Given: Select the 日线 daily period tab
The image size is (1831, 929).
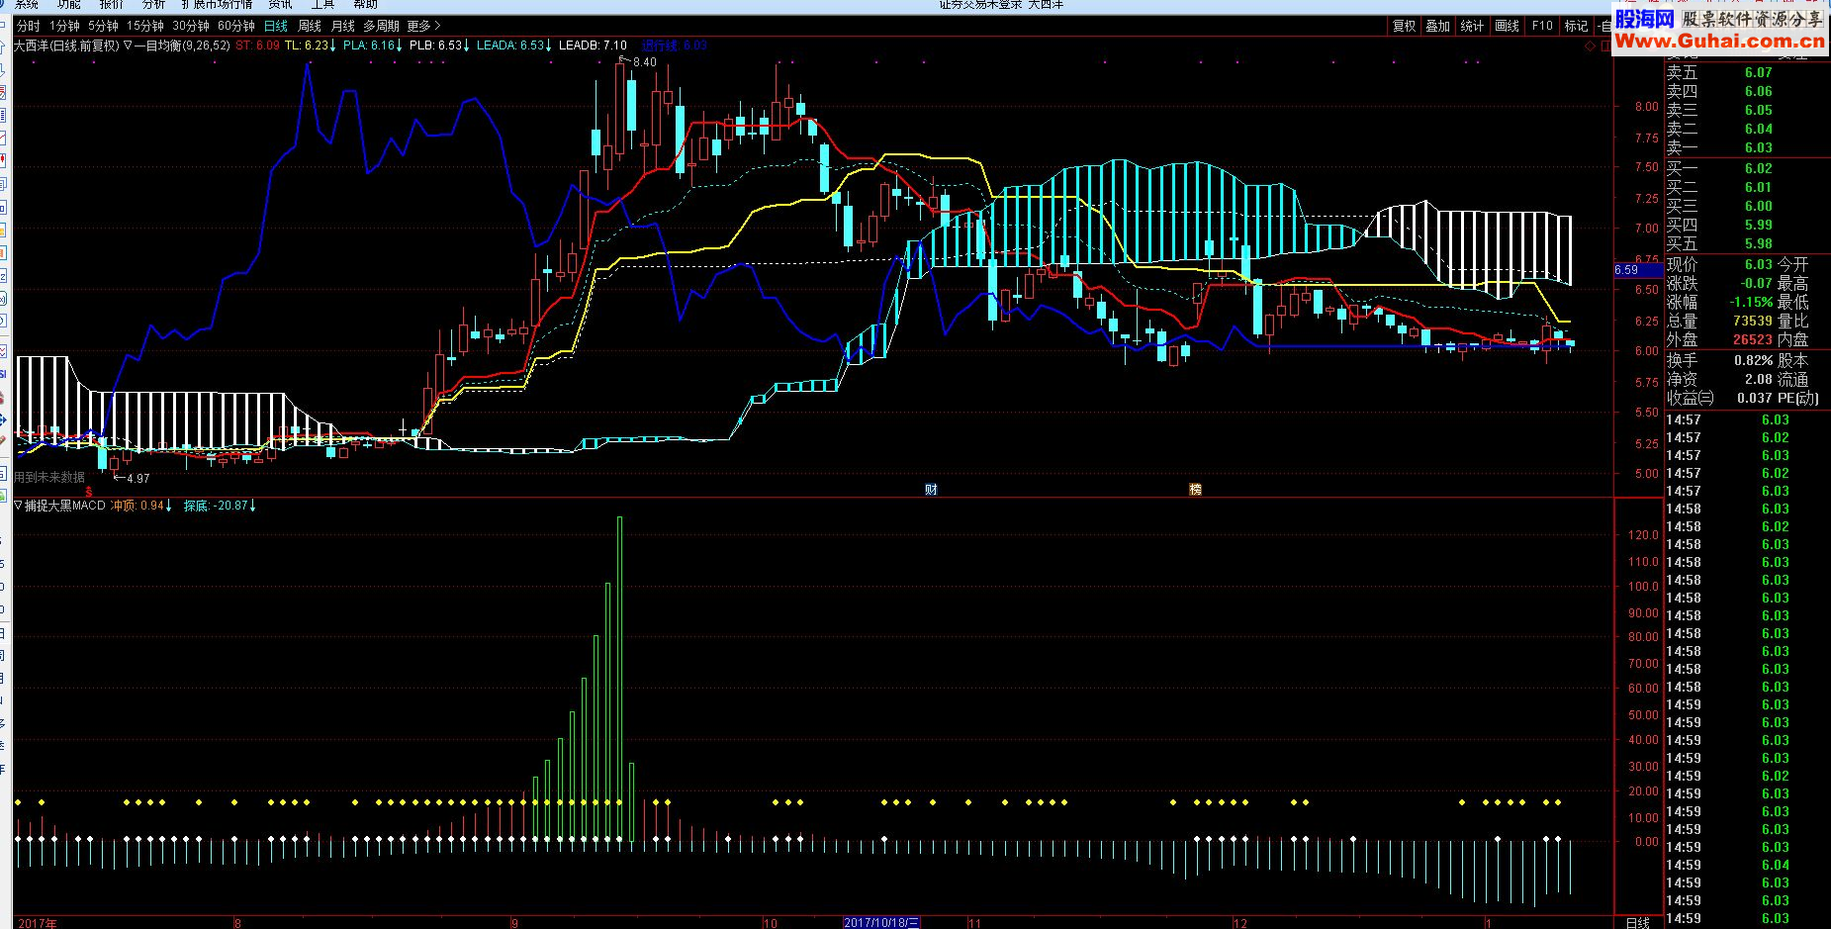Looking at the screenshot, I should (276, 26).
